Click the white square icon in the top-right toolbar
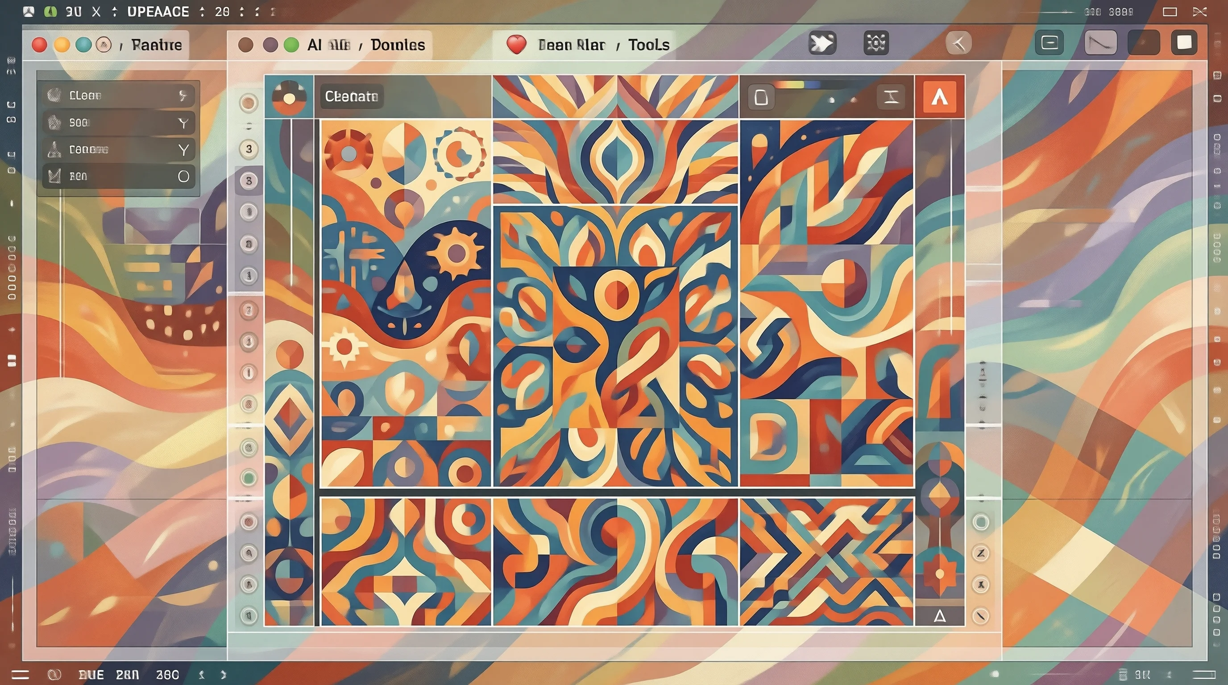Image resolution: width=1228 pixels, height=685 pixels. tap(1184, 43)
